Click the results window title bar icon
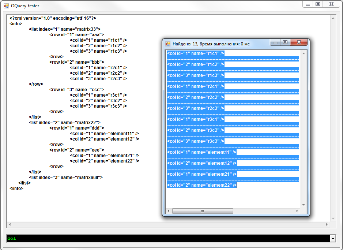 (x=168, y=44)
